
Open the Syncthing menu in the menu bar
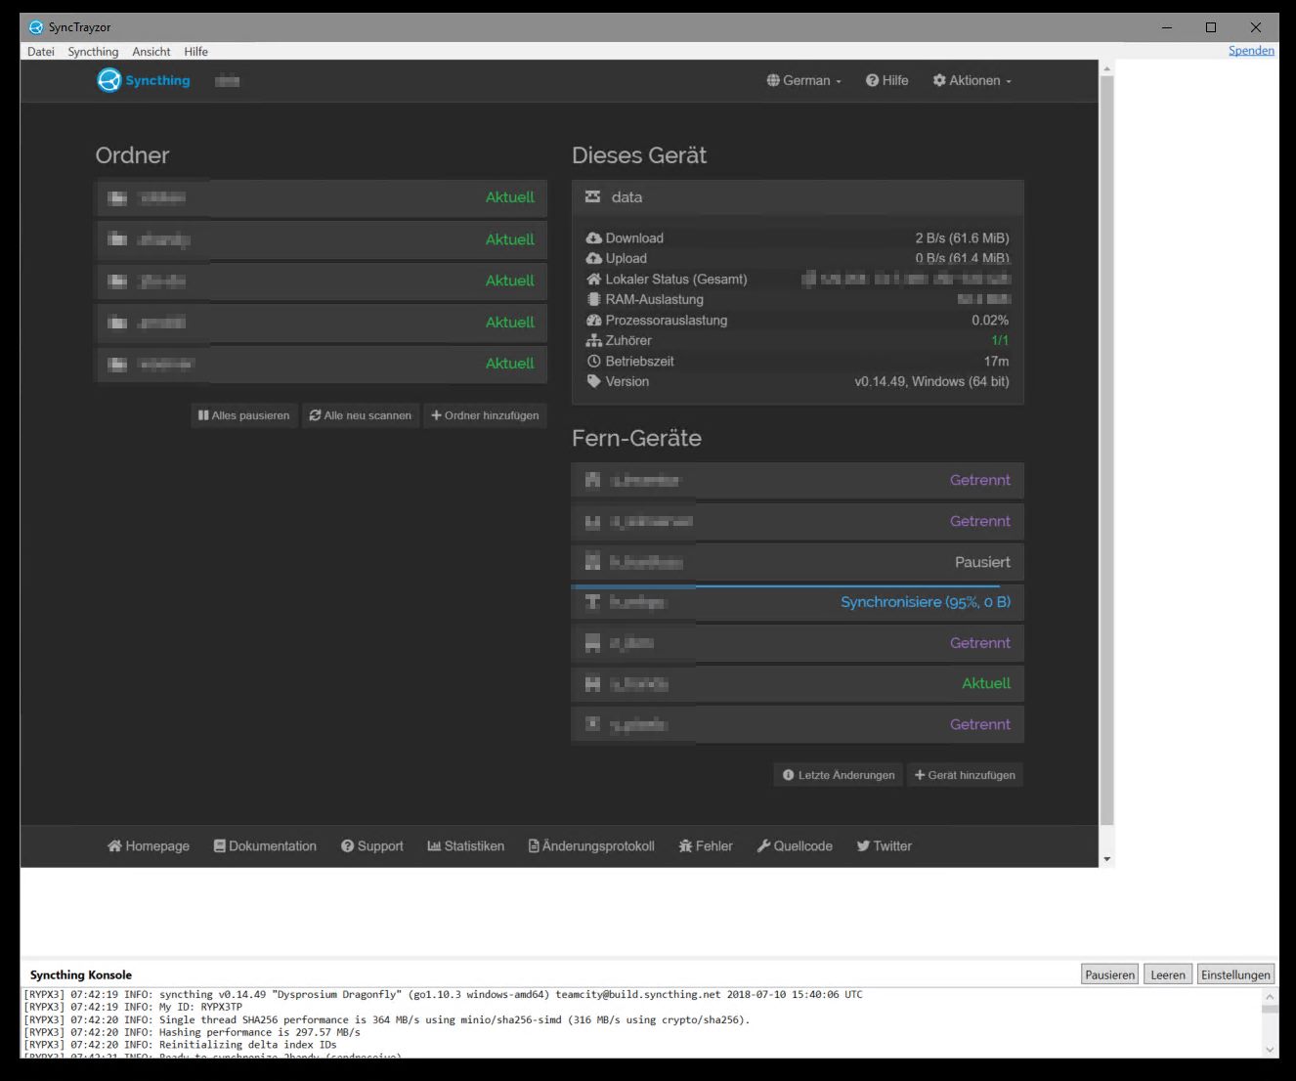[x=93, y=51]
